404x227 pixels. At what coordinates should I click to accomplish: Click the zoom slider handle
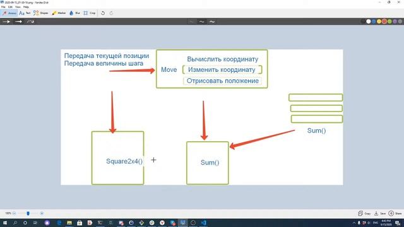pyautogui.click(x=28, y=213)
